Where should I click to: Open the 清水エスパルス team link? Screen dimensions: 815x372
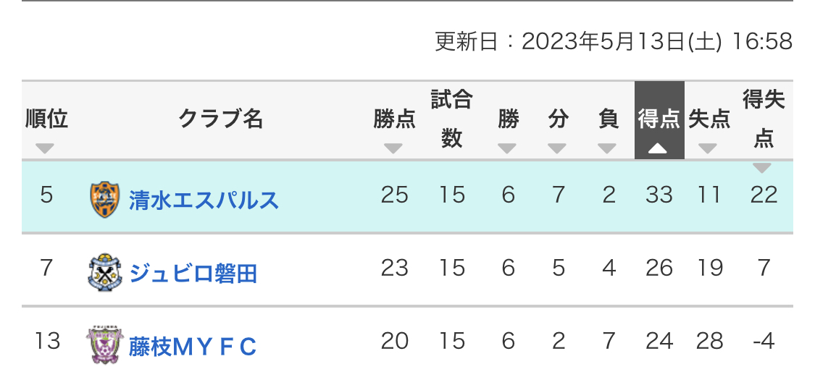click(x=204, y=200)
